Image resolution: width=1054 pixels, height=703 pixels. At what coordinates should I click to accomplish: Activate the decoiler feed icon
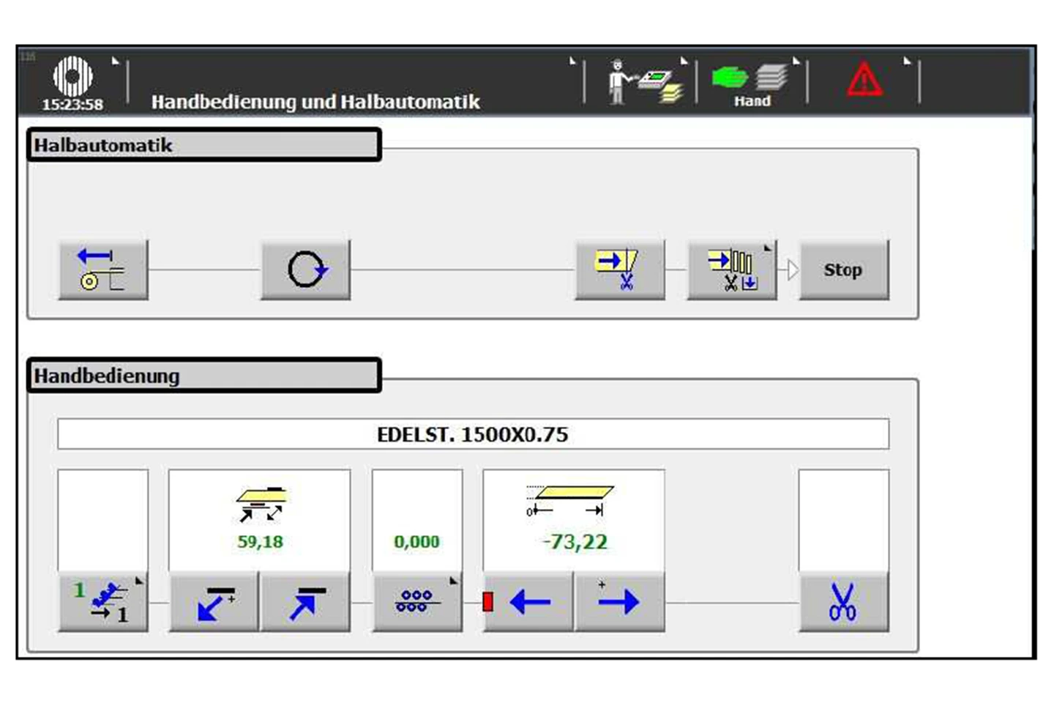click(x=102, y=269)
